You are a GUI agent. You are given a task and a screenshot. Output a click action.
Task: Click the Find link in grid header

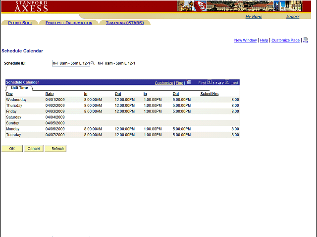[x=179, y=83]
